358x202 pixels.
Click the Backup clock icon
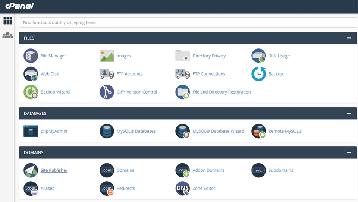(x=258, y=74)
